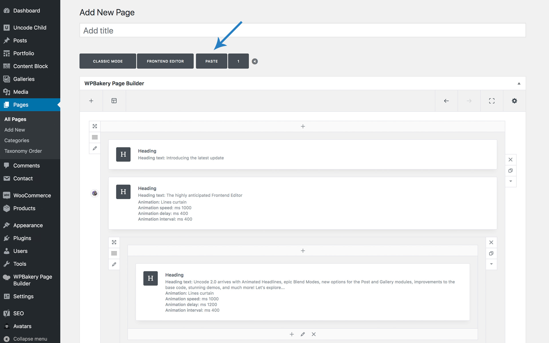Click the Add title input field
The width and height of the screenshot is (549, 343).
coord(302,30)
